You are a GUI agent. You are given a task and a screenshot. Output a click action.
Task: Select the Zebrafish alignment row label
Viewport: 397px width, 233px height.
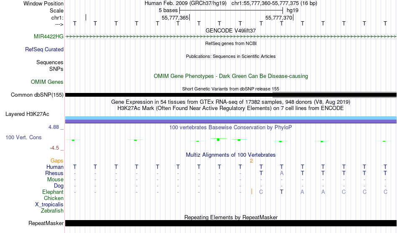click(x=52, y=210)
